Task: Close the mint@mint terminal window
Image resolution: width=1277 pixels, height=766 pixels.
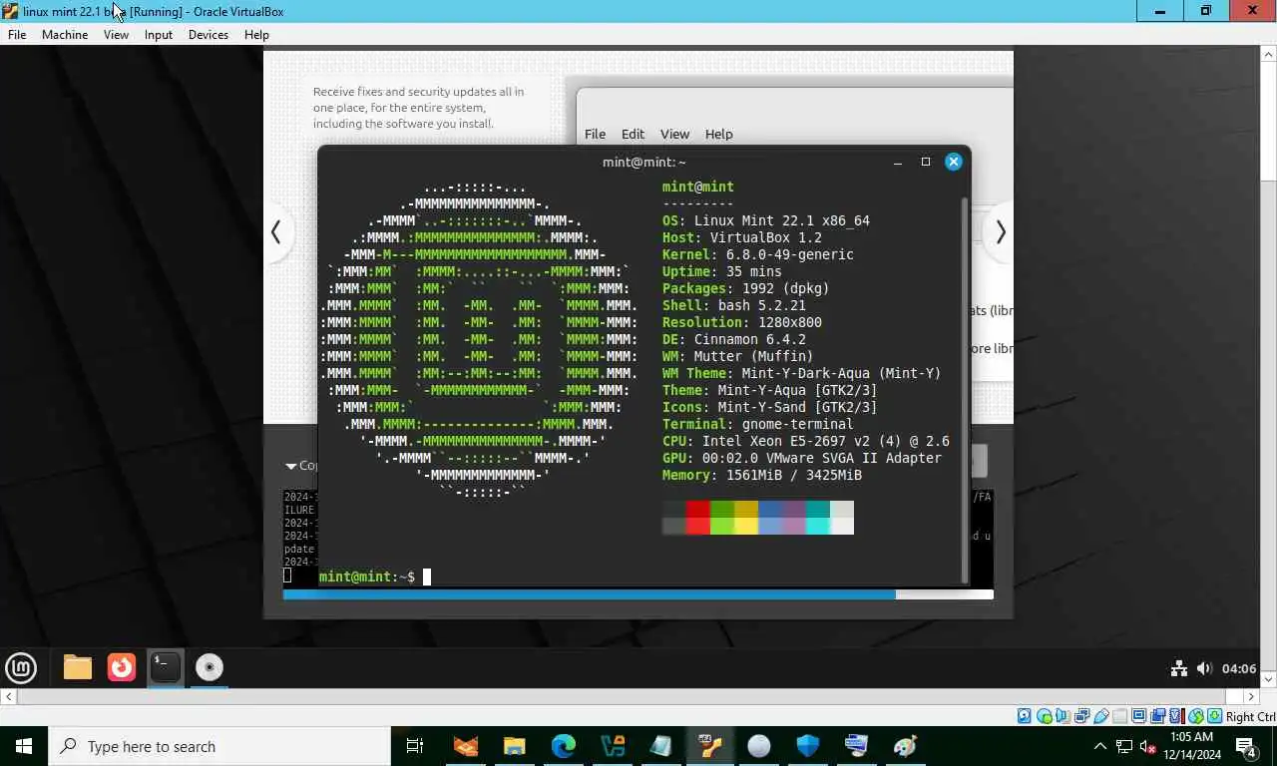Action: [954, 162]
